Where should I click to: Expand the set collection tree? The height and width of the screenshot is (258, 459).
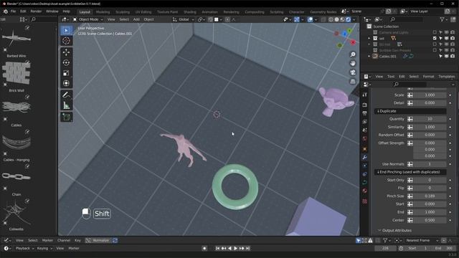[x=369, y=38]
